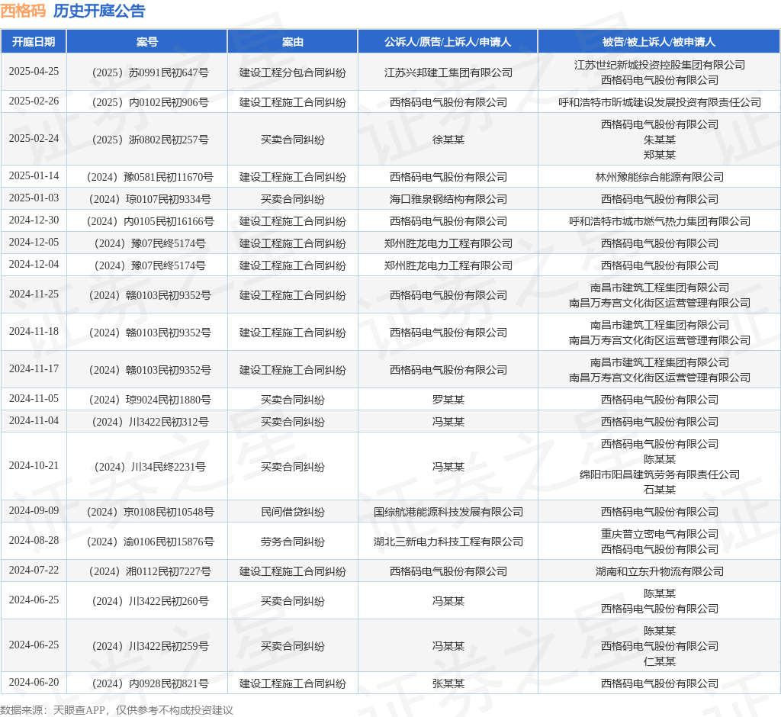781x717 pixels.
Task: Click 绵阳市阳昌建筑劳务有限责任公司 text
Action: (660, 474)
